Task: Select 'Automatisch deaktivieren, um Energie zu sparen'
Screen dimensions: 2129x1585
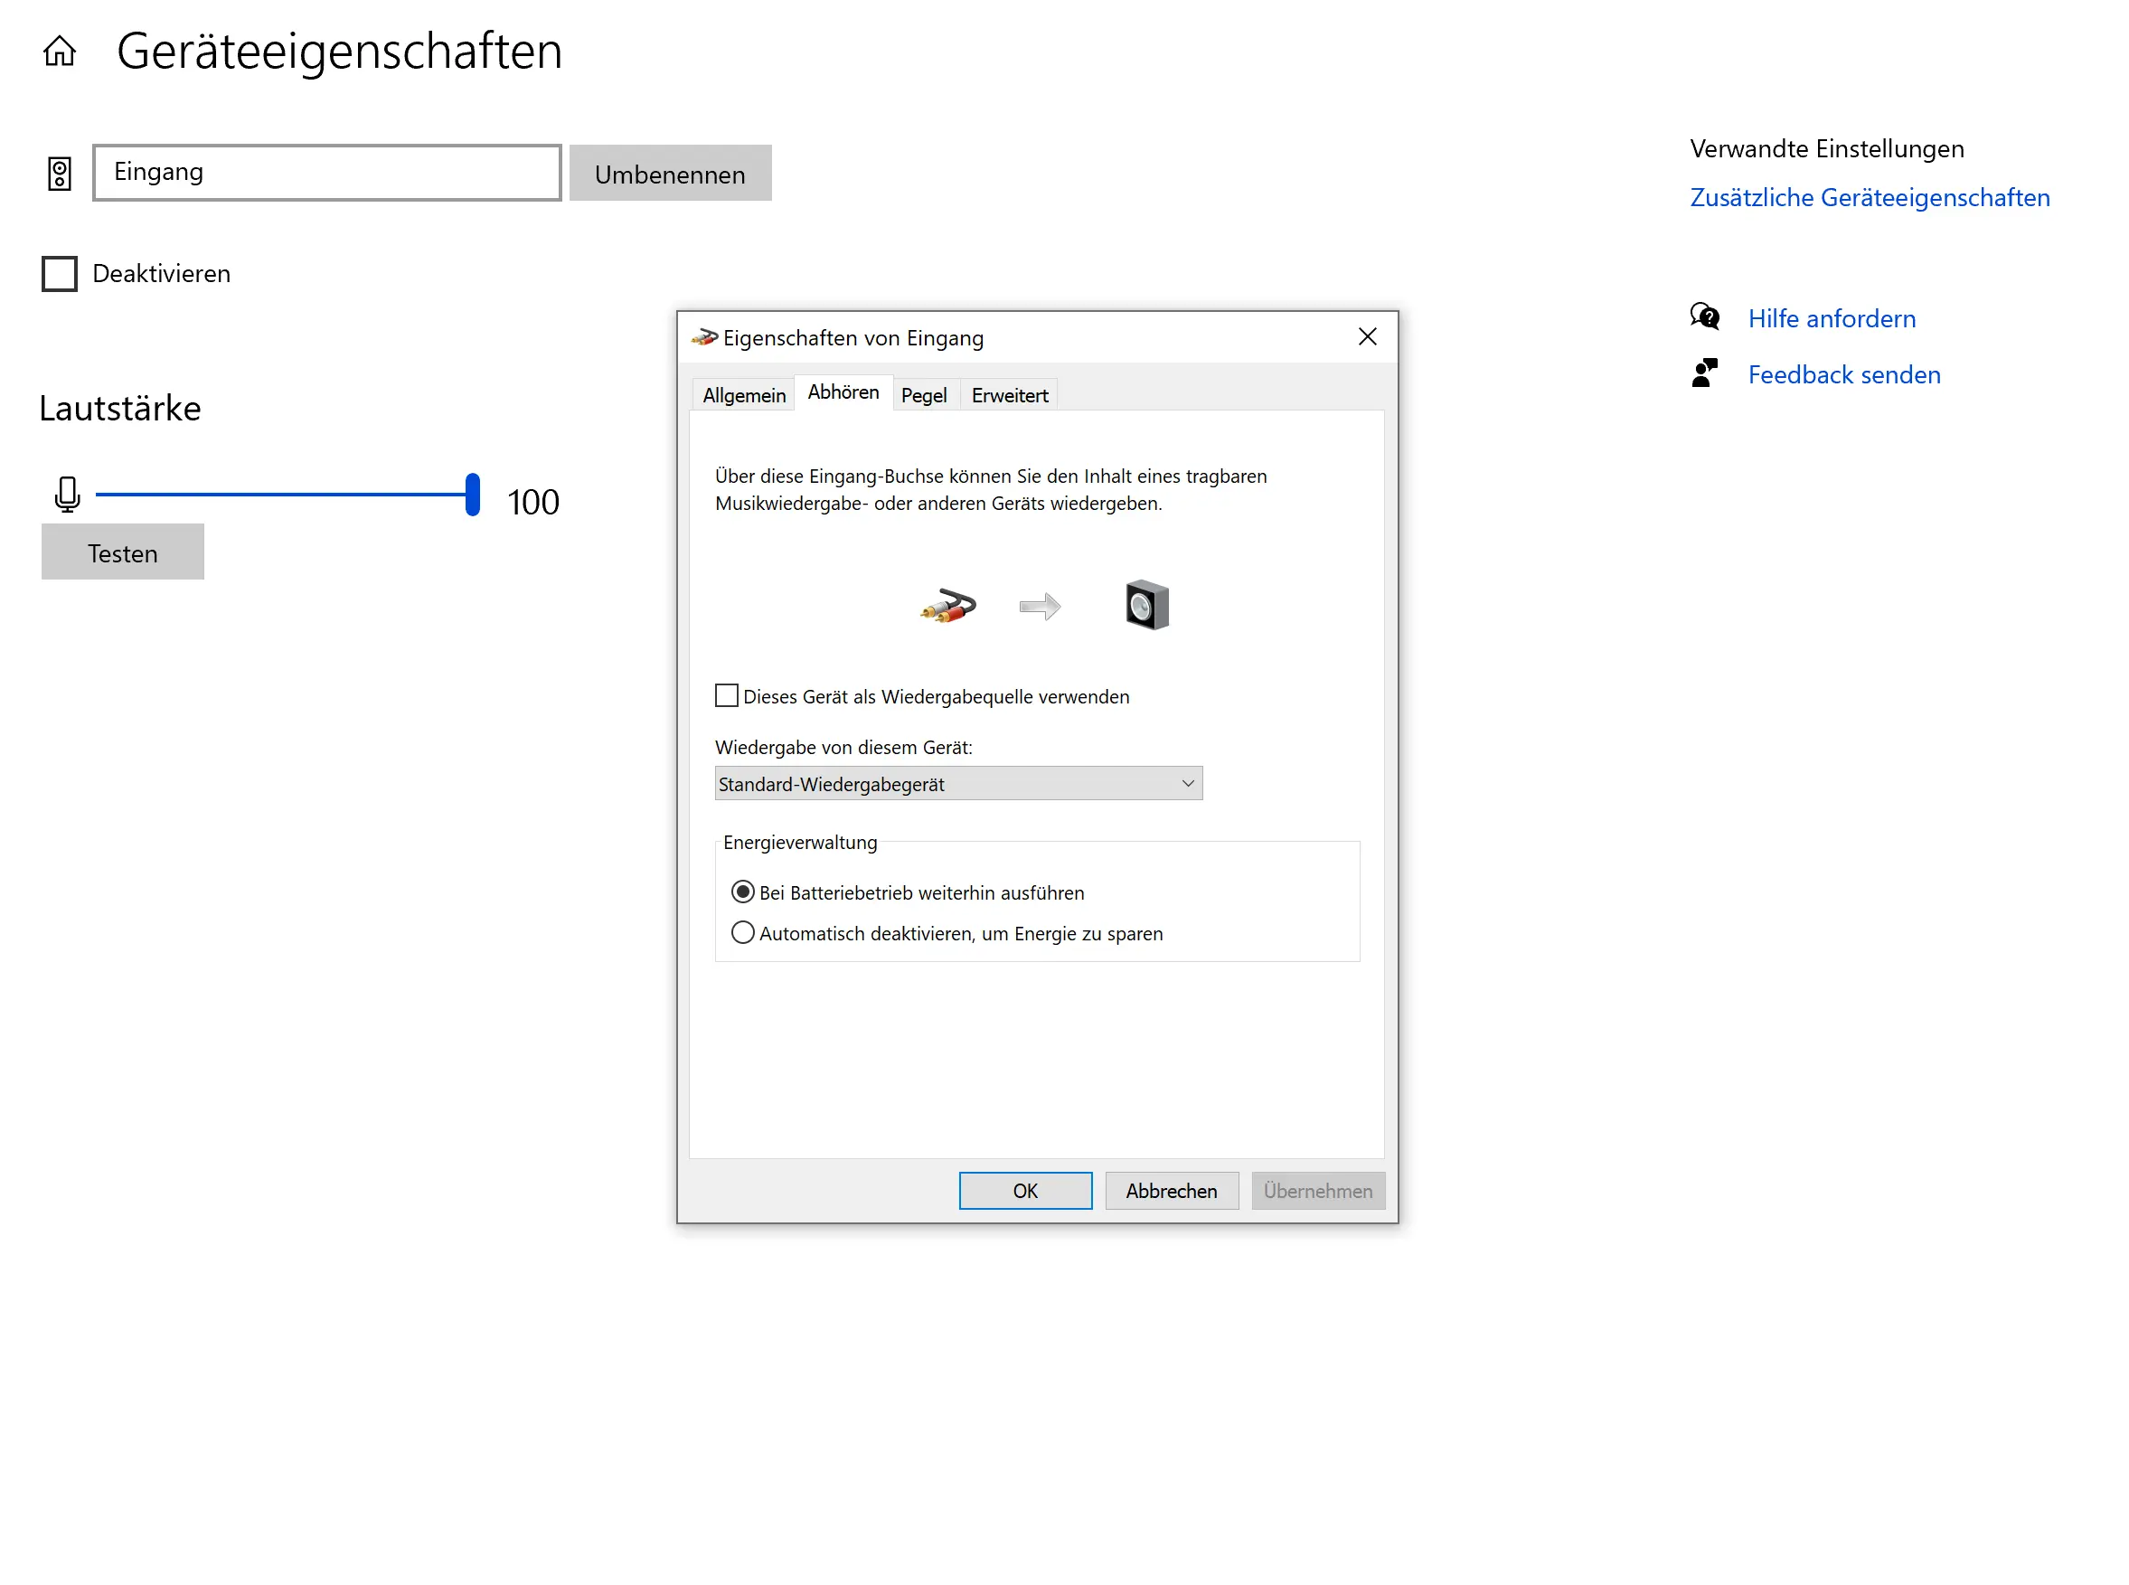Action: 741,932
